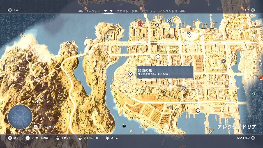Open the ストア store button
Screen dimensions: 263x148
pos(249,10)
